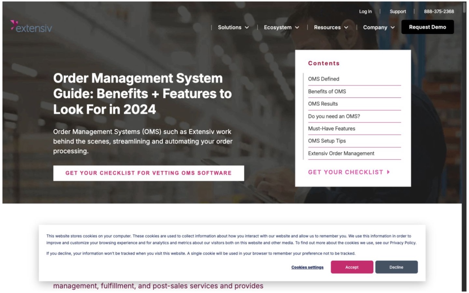Click Get Your Checklist link in Contents box

(x=349, y=172)
